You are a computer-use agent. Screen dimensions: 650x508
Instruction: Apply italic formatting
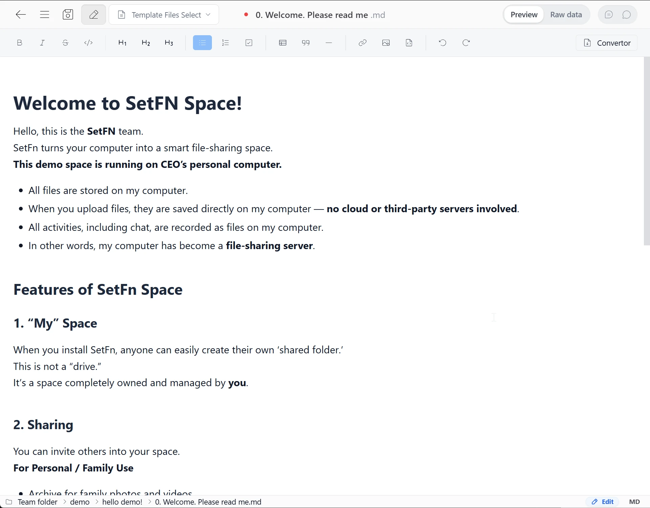[42, 43]
